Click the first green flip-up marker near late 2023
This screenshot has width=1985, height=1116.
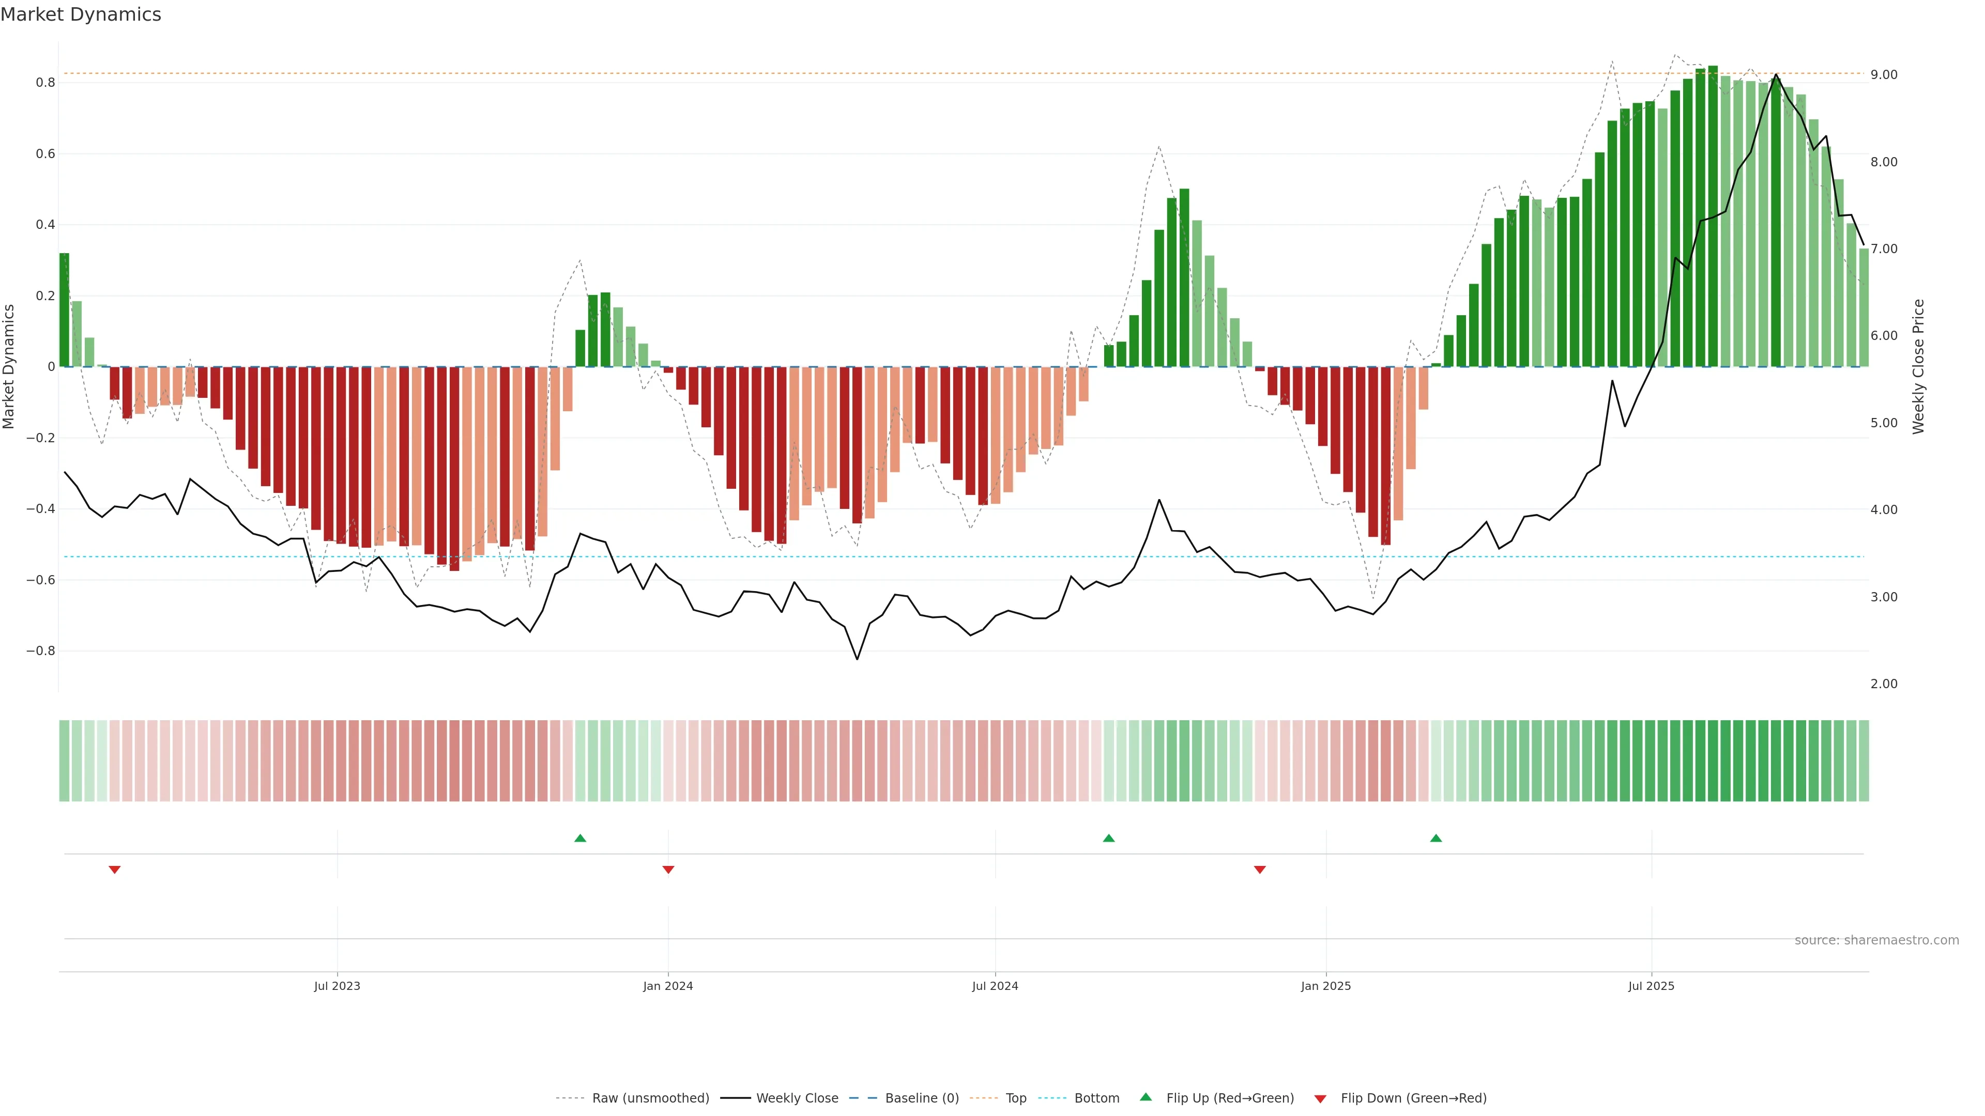(x=580, y=838)
